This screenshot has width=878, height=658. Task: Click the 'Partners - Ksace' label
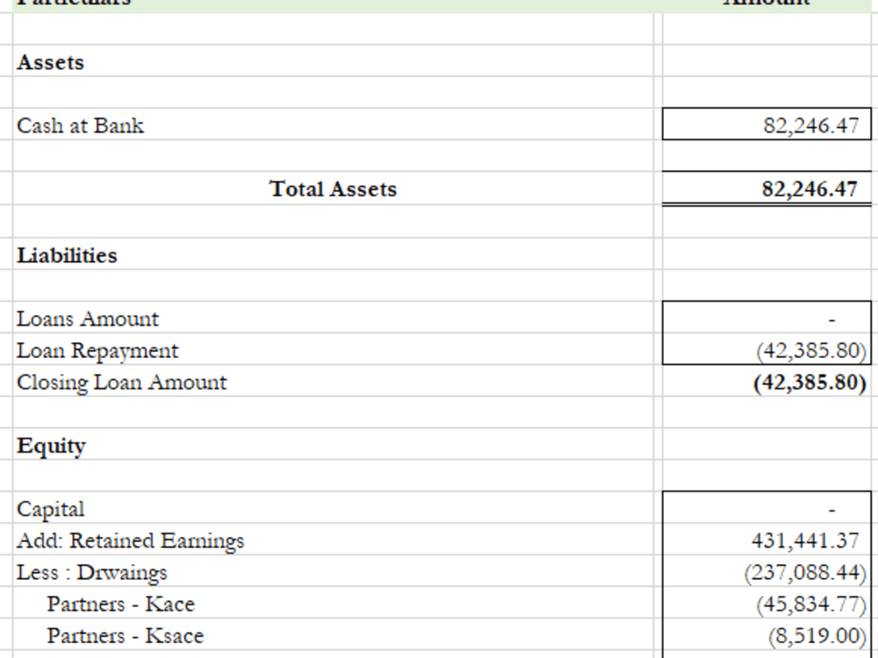click(x=125, y=635)
